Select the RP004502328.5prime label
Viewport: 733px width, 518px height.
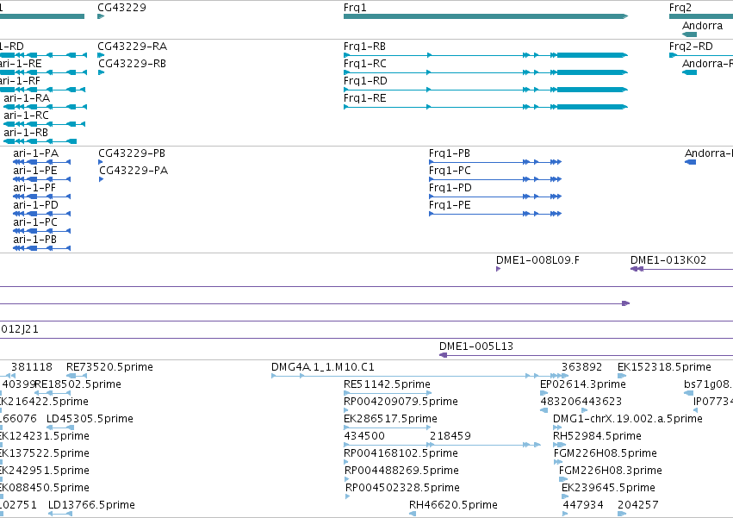pos(402,488)
